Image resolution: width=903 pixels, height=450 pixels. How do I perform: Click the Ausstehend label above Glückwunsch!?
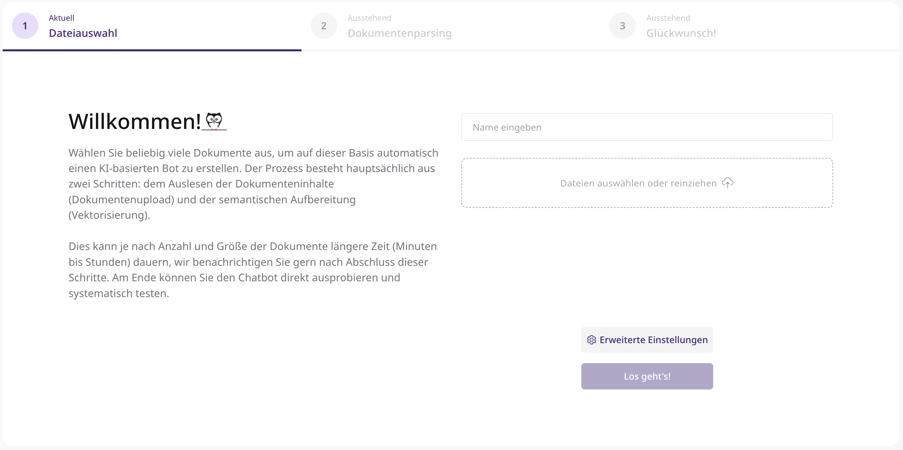coord(668,18)
